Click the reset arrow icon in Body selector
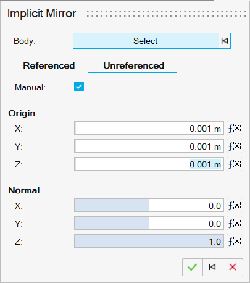Screen dimensions: 250x283 [224, 41]
